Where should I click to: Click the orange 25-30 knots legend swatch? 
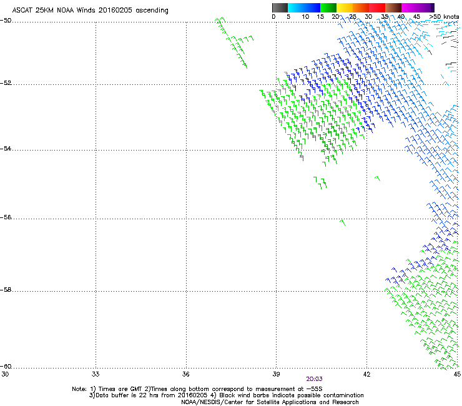point(361,7)
